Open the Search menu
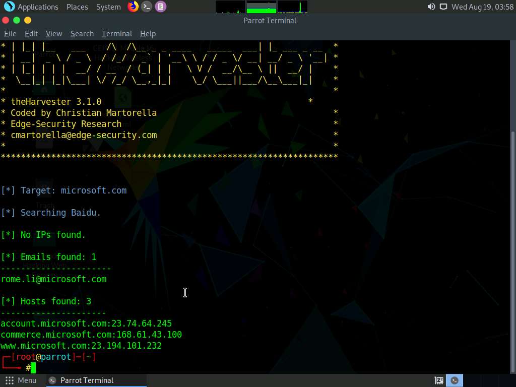Viewport: 516px width, 387px height. (x=82, y=34)
